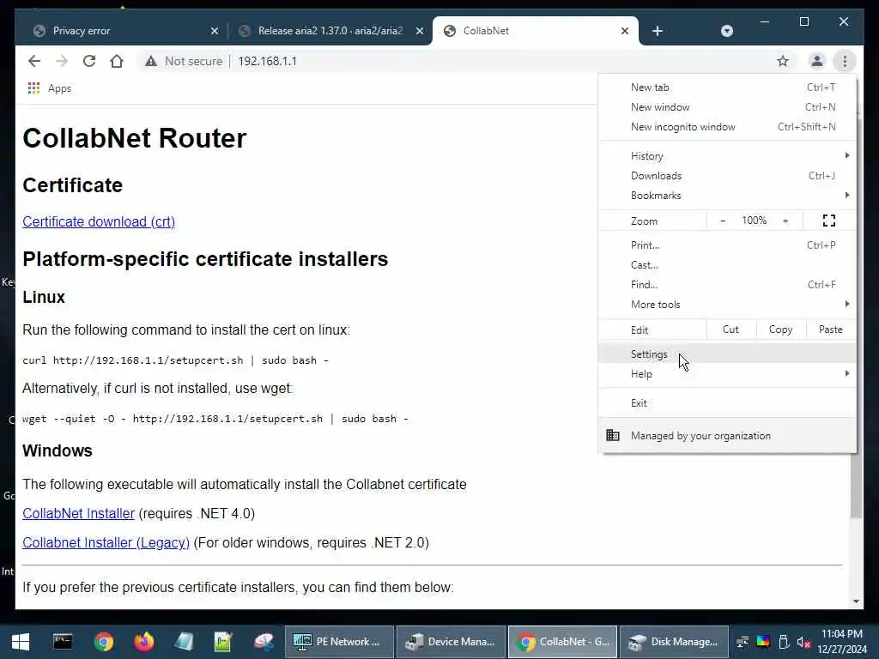Open the Collabnet Installer (Legacy) link
Screen dimensions: 879x659
(x=106, y=542)
